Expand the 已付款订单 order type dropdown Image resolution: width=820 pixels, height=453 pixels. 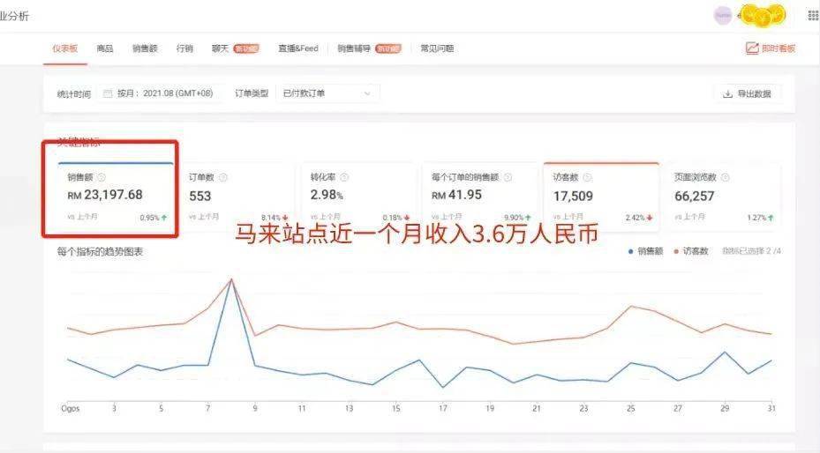tap(327, 93)
